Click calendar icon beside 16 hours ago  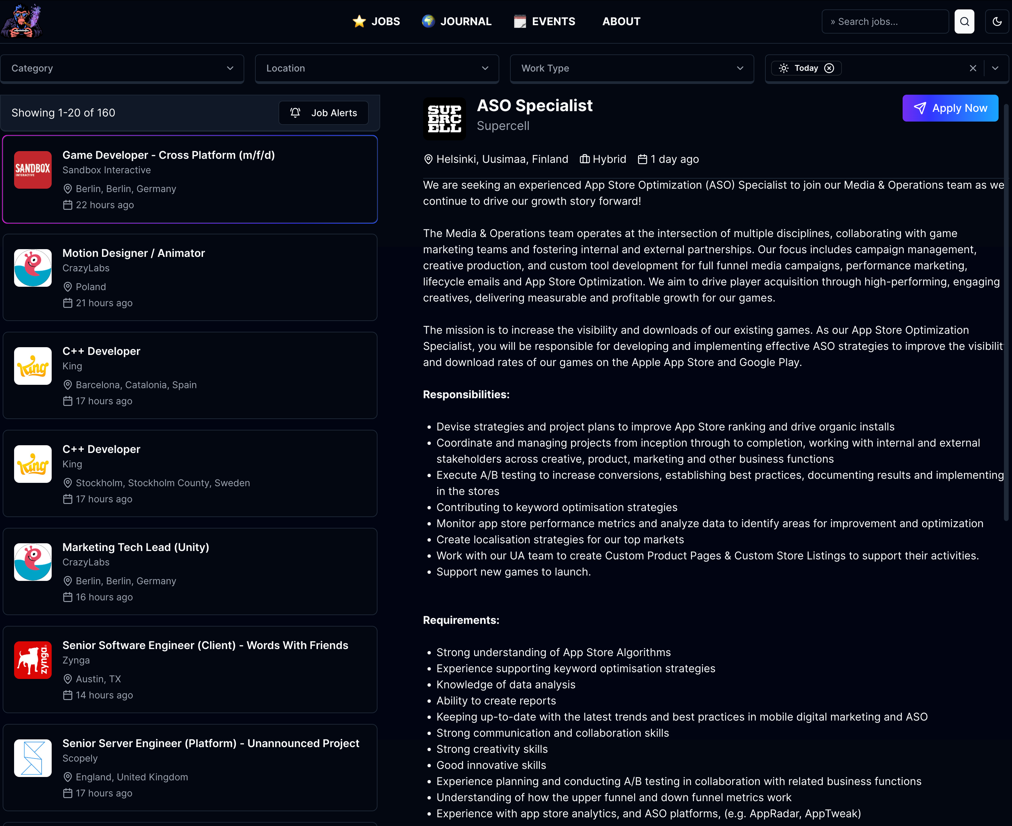pyautogui.click(x=67, y=597)
